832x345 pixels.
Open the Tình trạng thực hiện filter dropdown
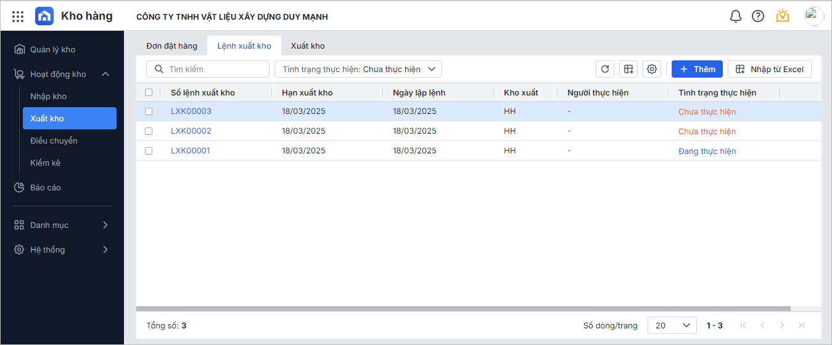coord(358,69)
